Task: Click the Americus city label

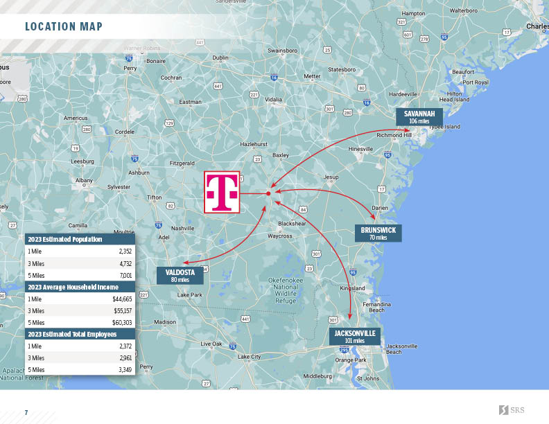Action: click(76, 118)
